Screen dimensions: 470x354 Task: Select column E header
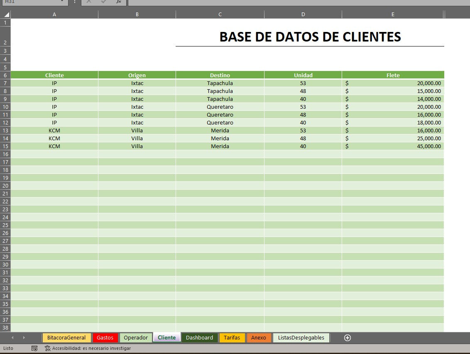coord(393,15)
